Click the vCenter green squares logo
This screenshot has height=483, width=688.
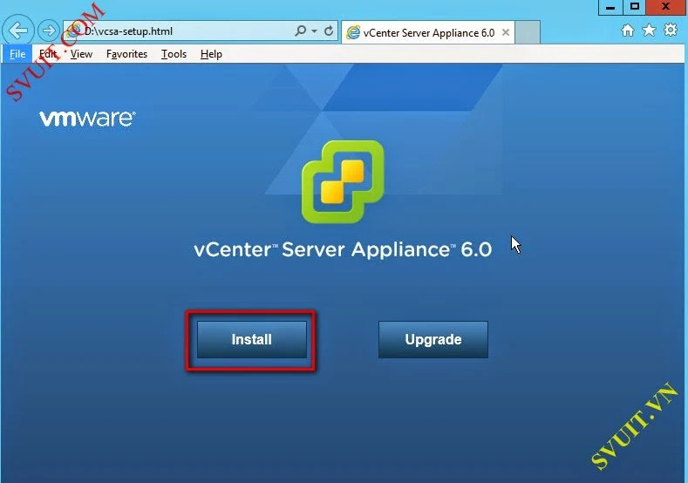coord(343,181)
